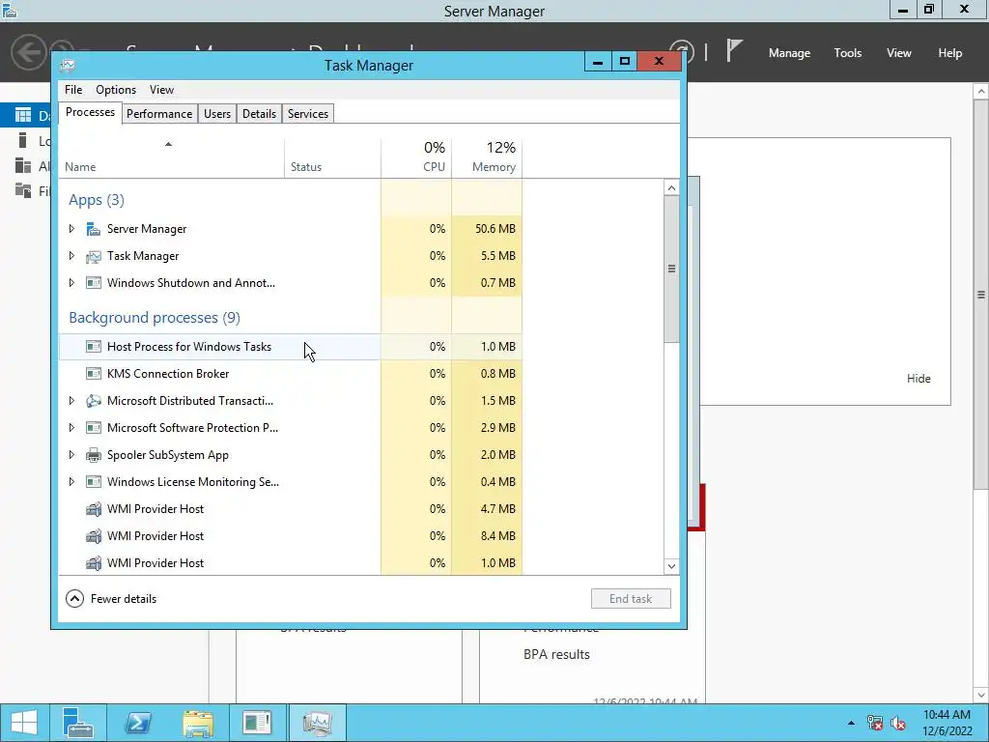Expand the Windows License Monitoring Se... group

click(71, 482)
